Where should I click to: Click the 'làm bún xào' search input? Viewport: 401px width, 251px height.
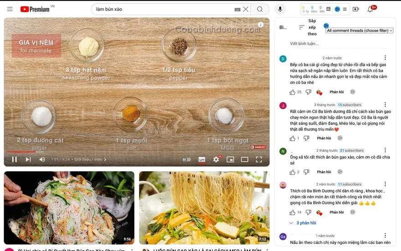[x=164, y=9]
